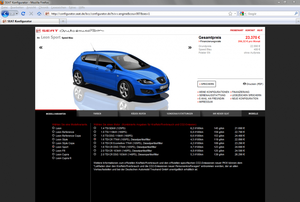Reload the page with the refresh icon
Screen dimensions: 300x202
tap(23, 13)
